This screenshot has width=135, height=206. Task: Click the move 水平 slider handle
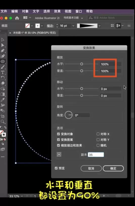[x=82, y=89]
